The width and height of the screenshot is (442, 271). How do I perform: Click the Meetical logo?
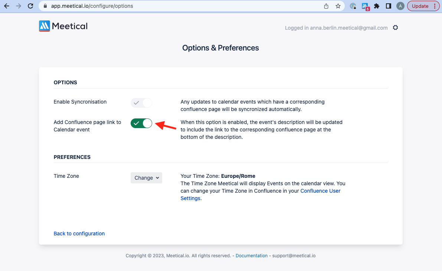(x=63, y=26)
